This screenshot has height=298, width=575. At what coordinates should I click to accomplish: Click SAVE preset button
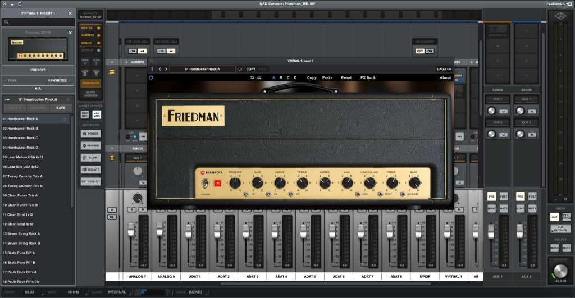pos(61,108)
